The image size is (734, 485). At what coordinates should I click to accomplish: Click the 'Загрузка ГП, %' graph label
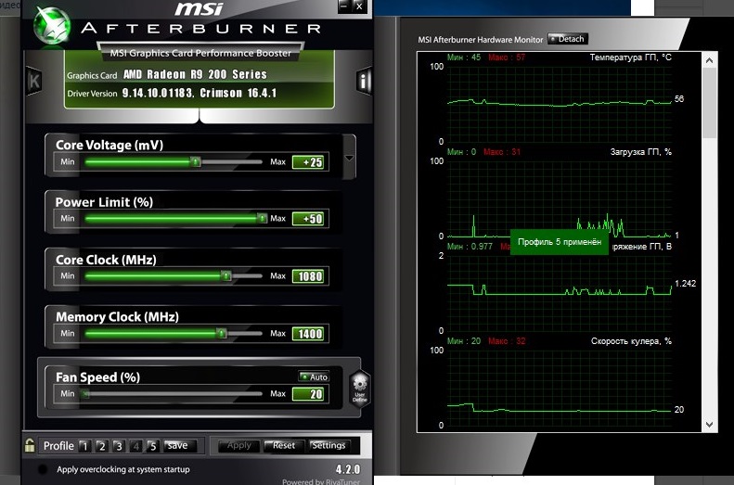coord(641,152)
